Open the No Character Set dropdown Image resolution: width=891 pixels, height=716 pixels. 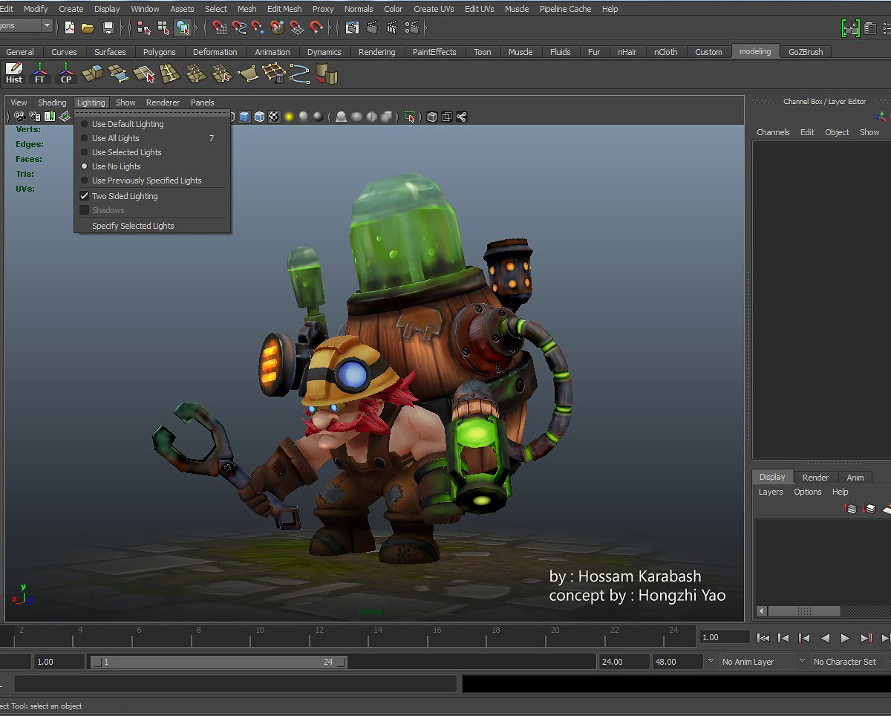[849, 662]
